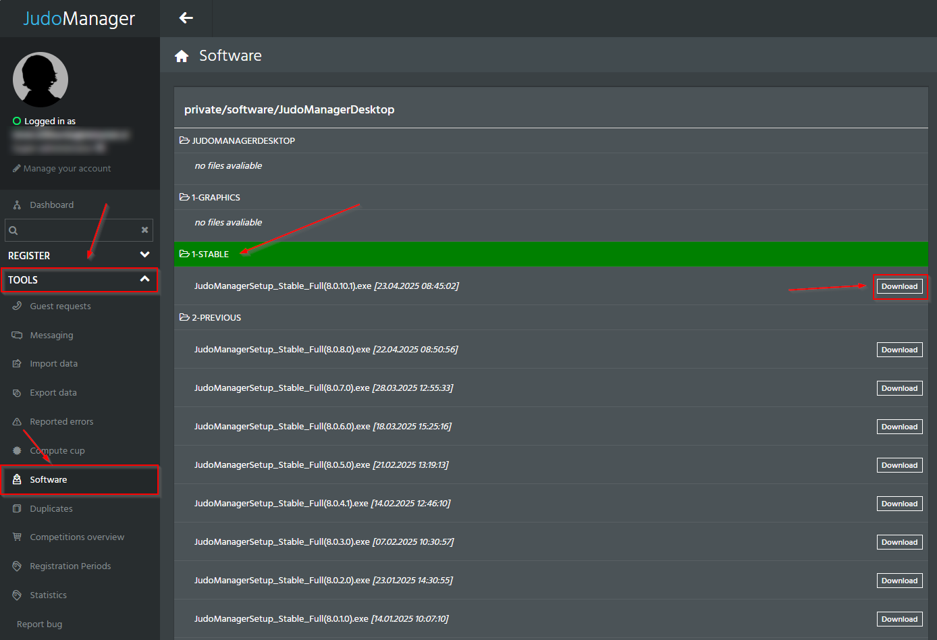Click the Messaging icon
The image size is (937, 640).
17,335
